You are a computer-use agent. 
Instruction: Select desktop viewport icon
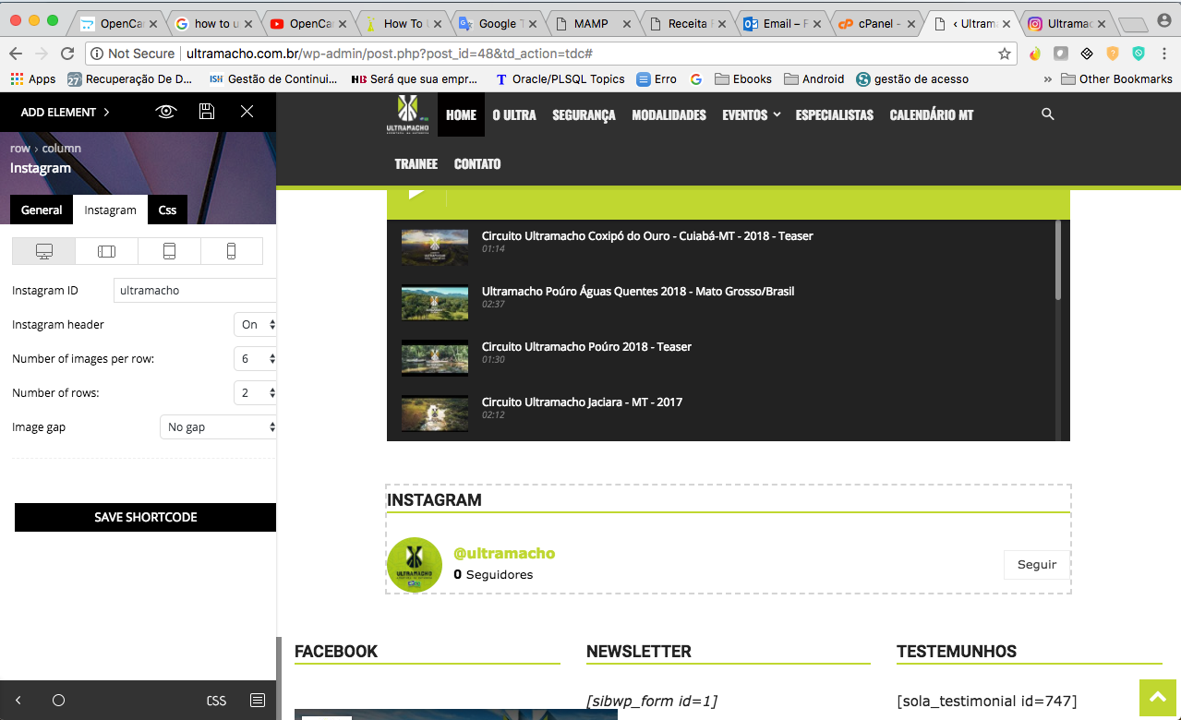pyautogui.click(x=43, y=251)
